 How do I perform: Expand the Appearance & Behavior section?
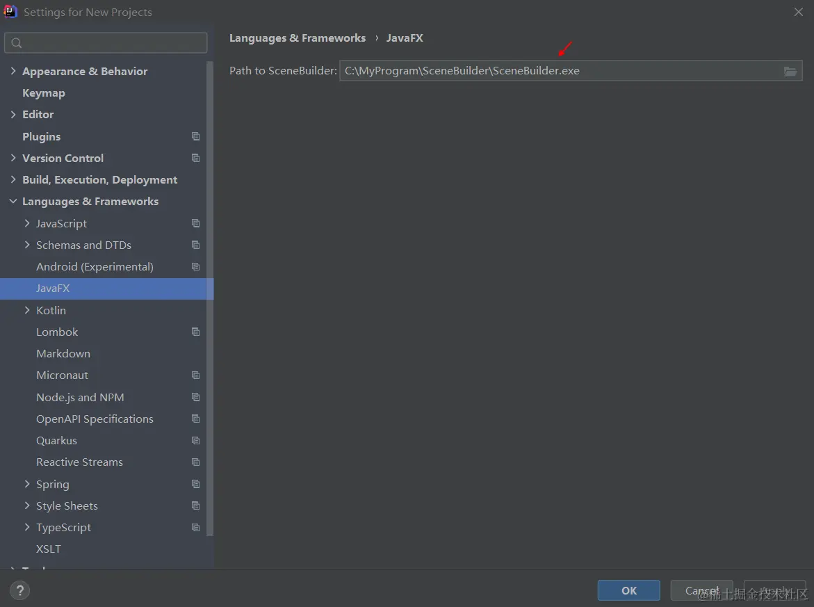[x=13, y=71]
